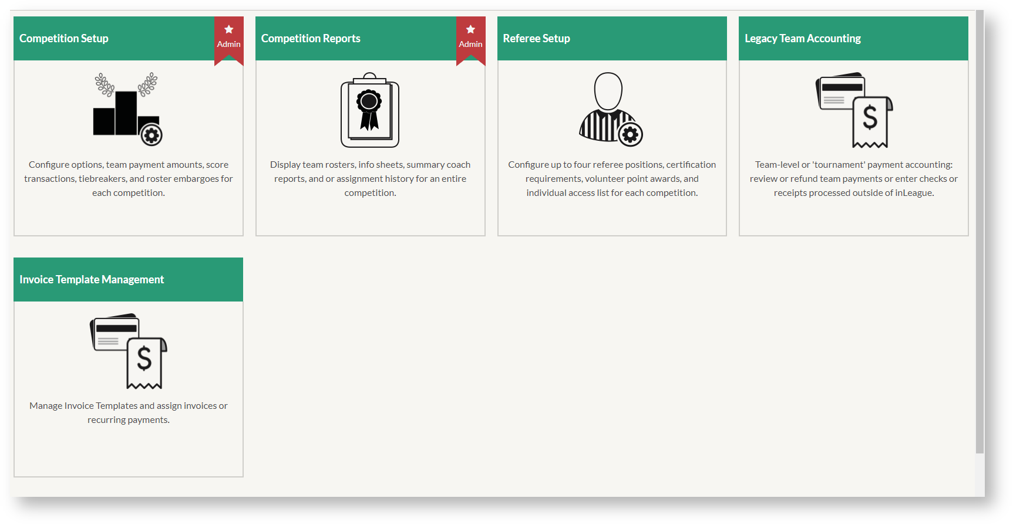
Task: Click the 'Configure up to four referee positions' description
Action: point(612,179)
